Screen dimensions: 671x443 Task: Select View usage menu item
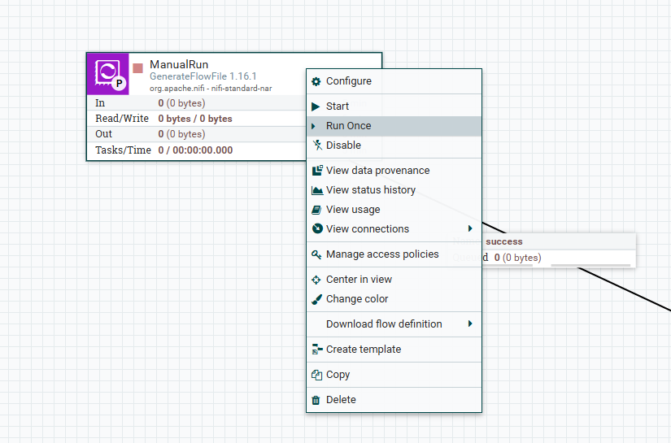pyautogui.click(x=394, y=210)
